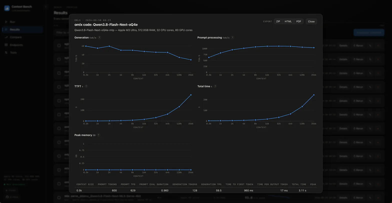The image size is (392, 203).
Task: Click the Theme button in background sidebar
Action: click(x=11, y=190)
